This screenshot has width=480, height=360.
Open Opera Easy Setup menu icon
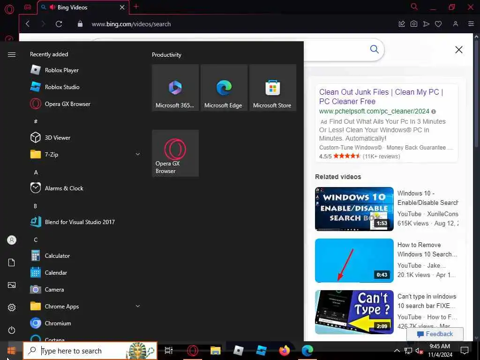point(471,24)
